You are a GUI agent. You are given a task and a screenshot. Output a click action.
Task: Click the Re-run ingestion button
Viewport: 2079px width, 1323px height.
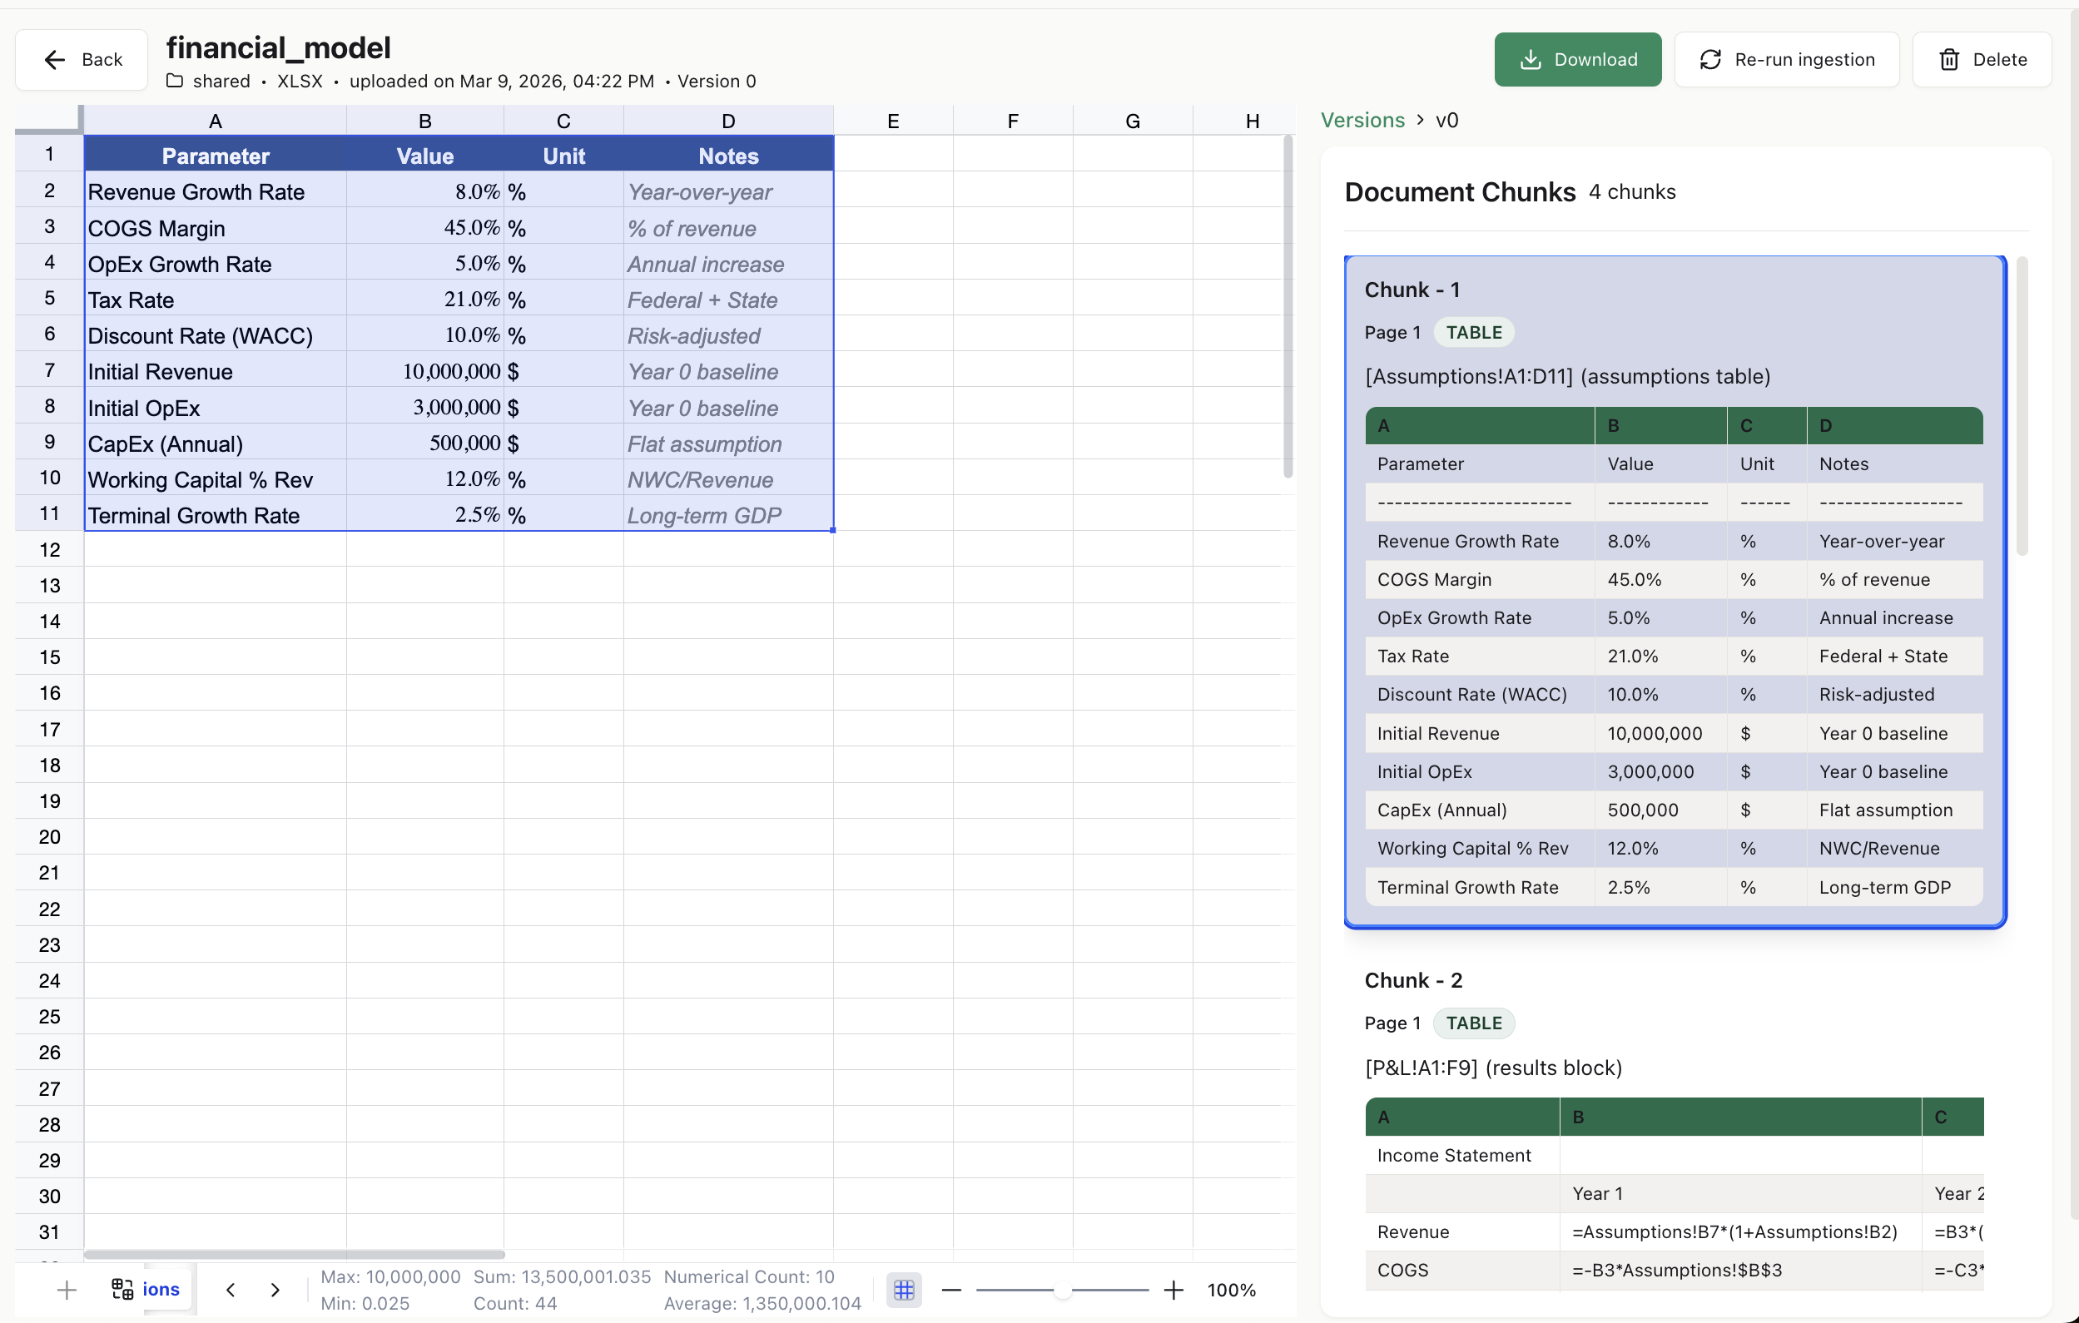point(1786,59)
